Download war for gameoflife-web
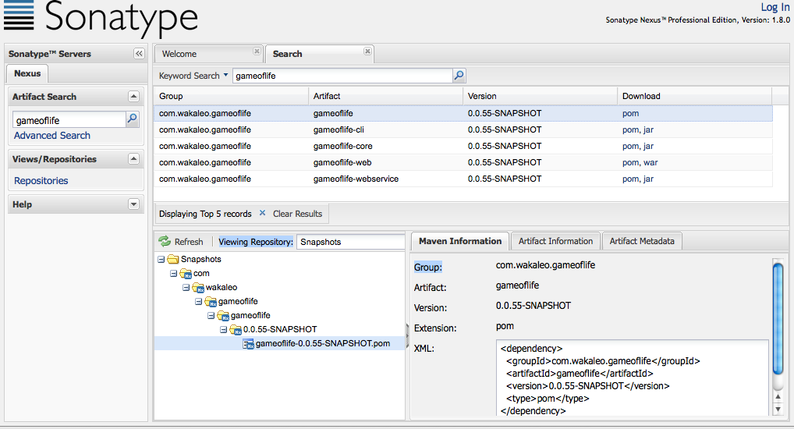 [650, 162]
